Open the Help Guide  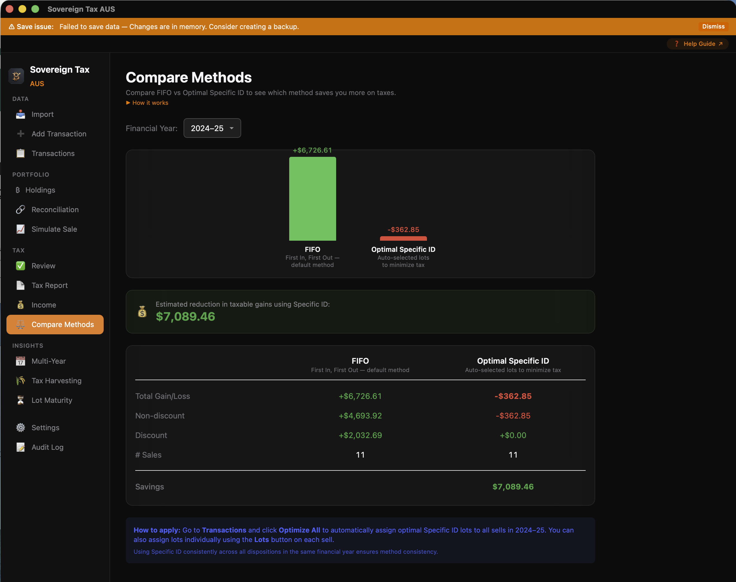tap(697, 43)
